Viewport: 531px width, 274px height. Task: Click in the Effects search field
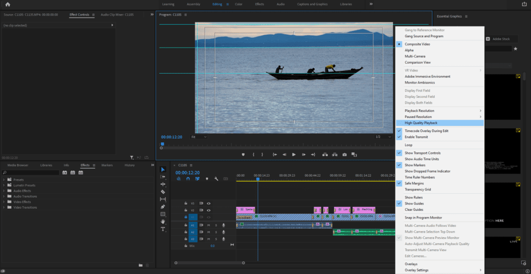point(31,172)
